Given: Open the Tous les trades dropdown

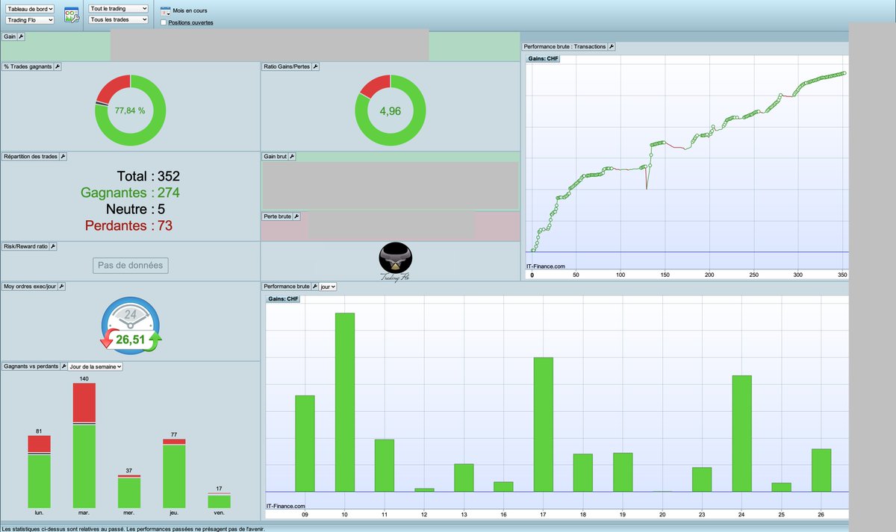Looking at the screenshot, I should 118,19.
